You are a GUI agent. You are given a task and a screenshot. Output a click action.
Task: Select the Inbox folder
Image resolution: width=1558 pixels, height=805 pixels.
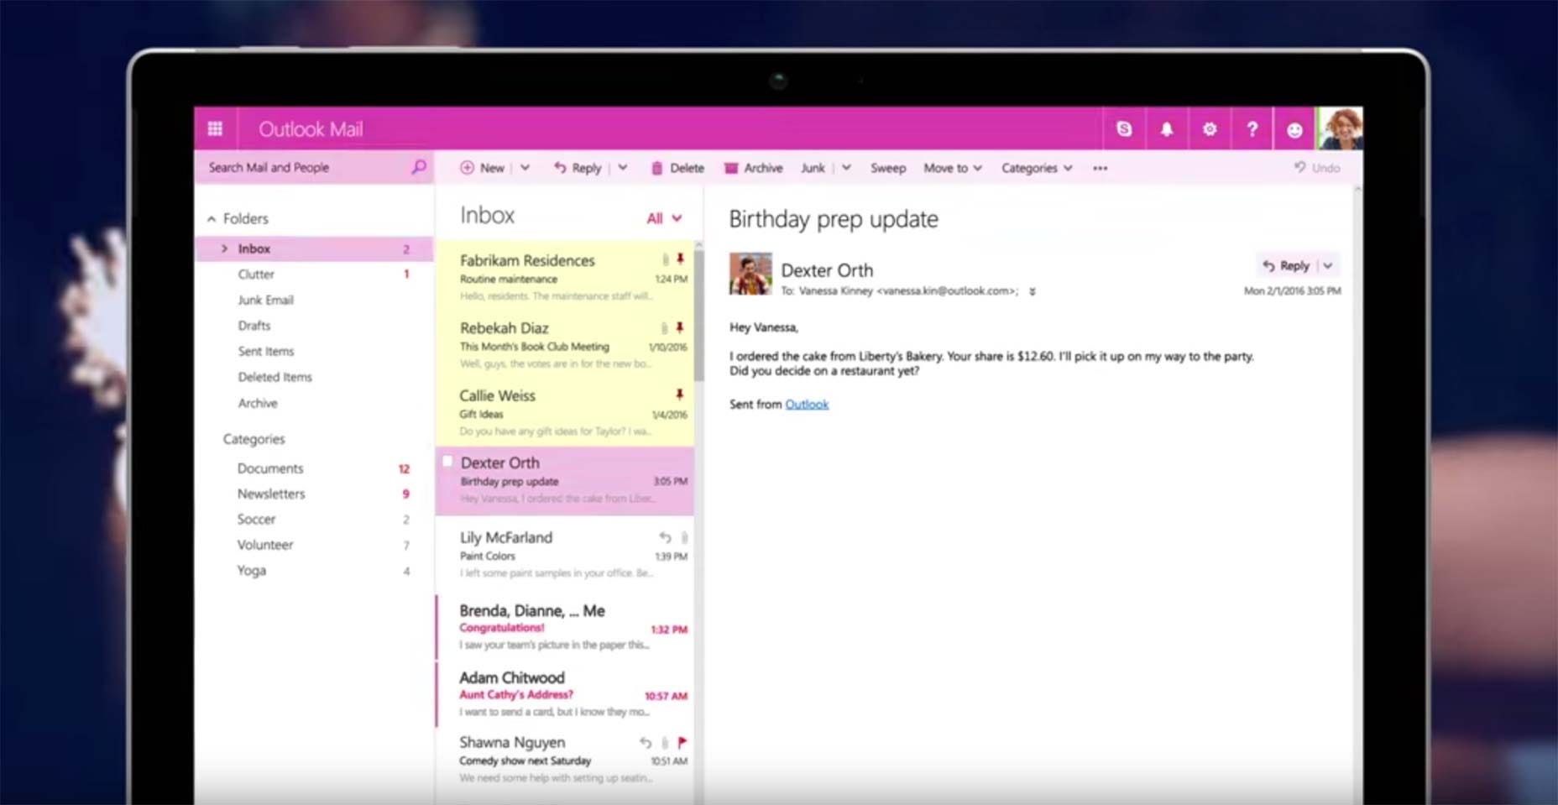click(x=315, y=248)
